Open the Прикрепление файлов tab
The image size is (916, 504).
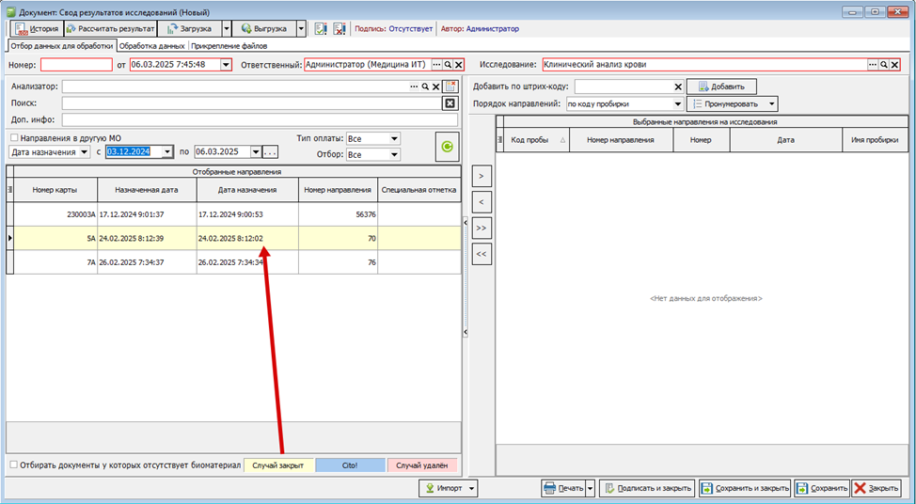point(229,45)
